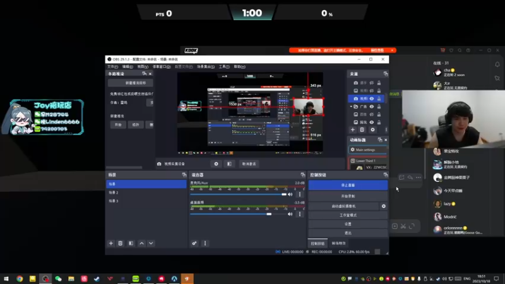Open the virtual camera settings gear icon

pyautogui.click(x=384, y=206)
